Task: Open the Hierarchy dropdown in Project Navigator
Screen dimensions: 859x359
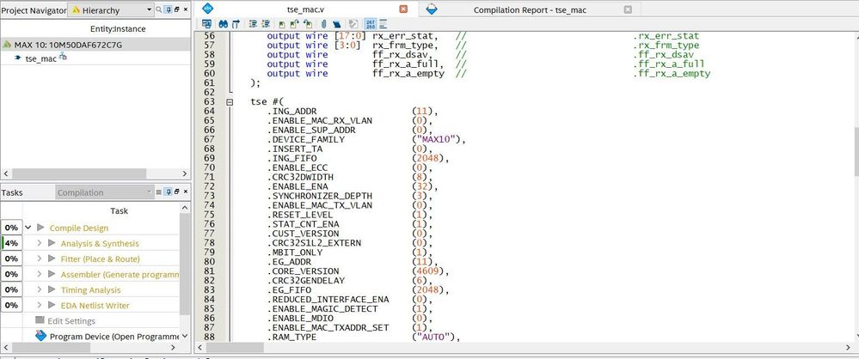Action: tap(149, 9)
